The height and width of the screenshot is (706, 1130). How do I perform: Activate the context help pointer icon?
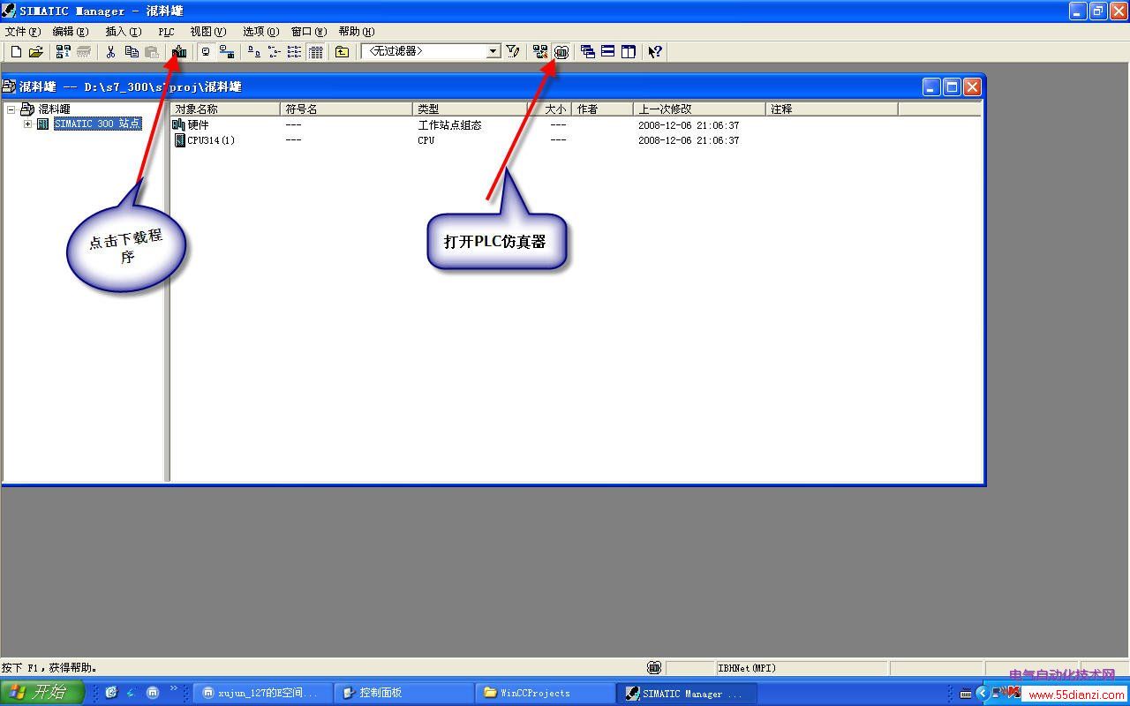654,52
